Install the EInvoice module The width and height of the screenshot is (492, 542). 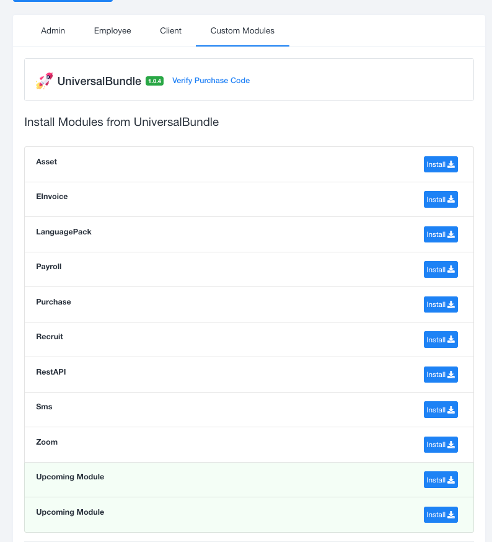click(x=441, y=200)
